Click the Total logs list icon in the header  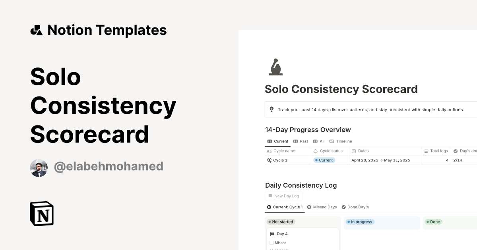tap(425, 151)
